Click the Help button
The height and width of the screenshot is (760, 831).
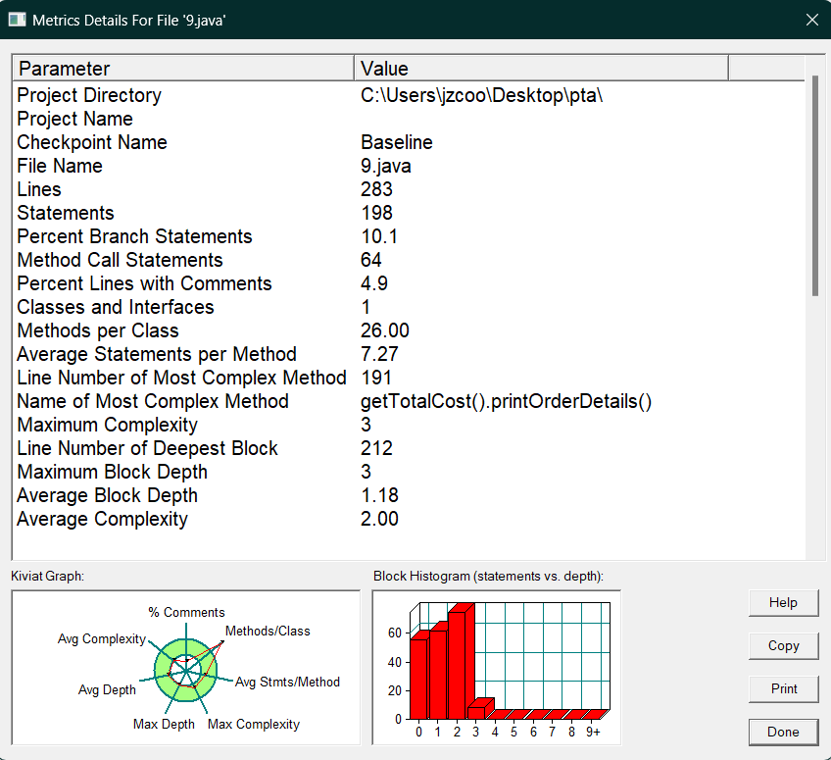pos(783,603)
